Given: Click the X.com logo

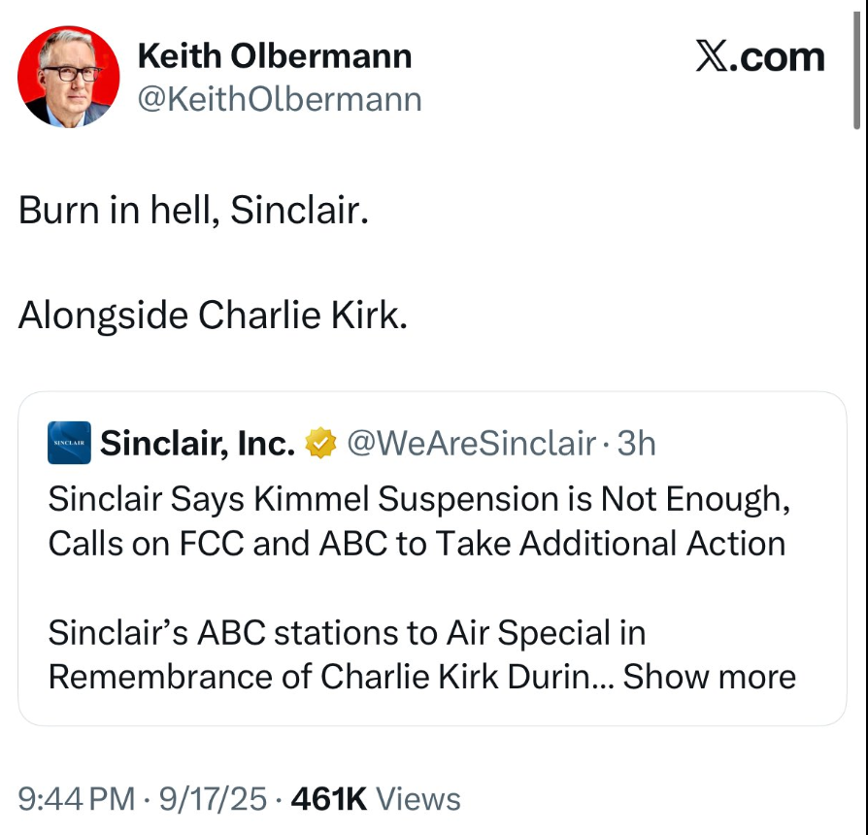Looking at the screenshot, I should tap(760, 57).
